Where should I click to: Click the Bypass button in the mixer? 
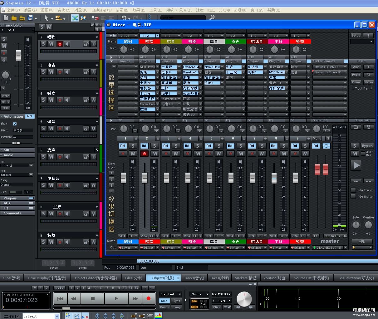[367, 146]
